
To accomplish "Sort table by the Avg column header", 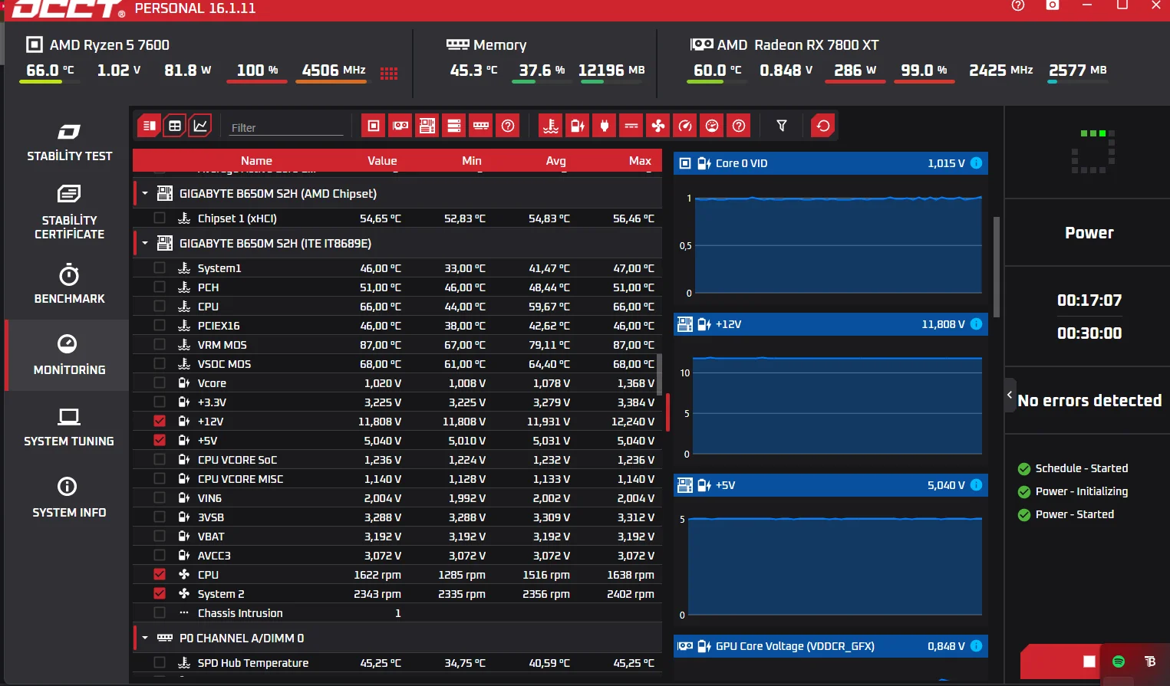I will tap(556, 160).
